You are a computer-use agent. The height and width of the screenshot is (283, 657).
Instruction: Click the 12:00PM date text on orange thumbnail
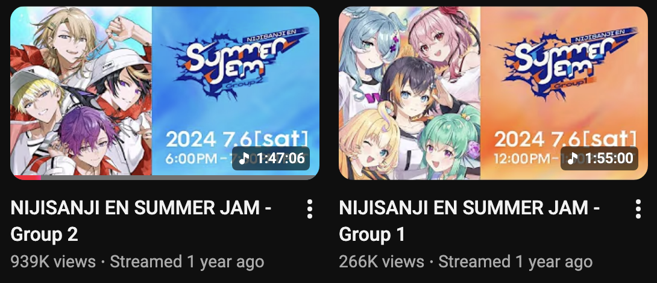(x=521, y=159)
